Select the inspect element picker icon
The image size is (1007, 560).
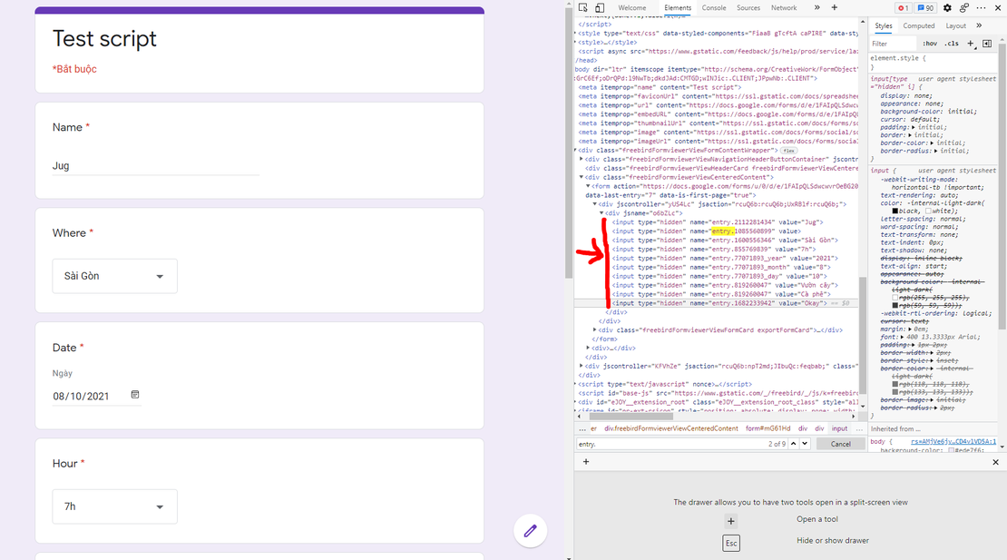pos(583,7)
